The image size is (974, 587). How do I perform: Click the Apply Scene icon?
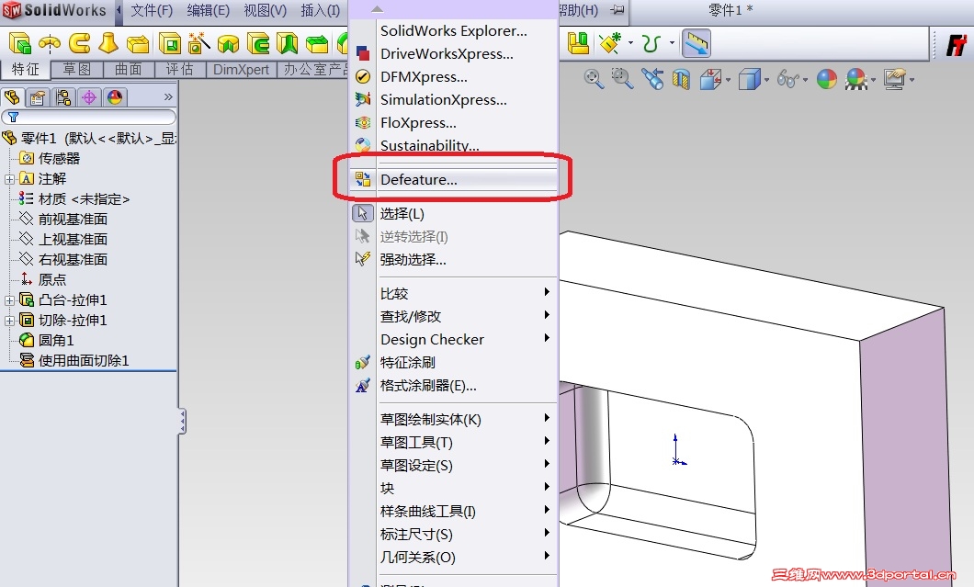click(x=856, y=79)
